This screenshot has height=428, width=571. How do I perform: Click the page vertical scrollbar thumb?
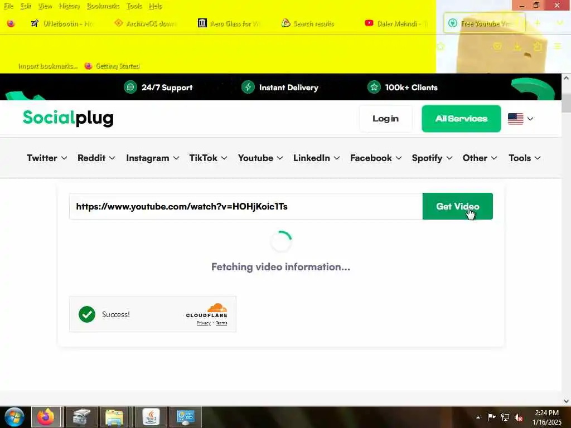[x=567, y=103]
